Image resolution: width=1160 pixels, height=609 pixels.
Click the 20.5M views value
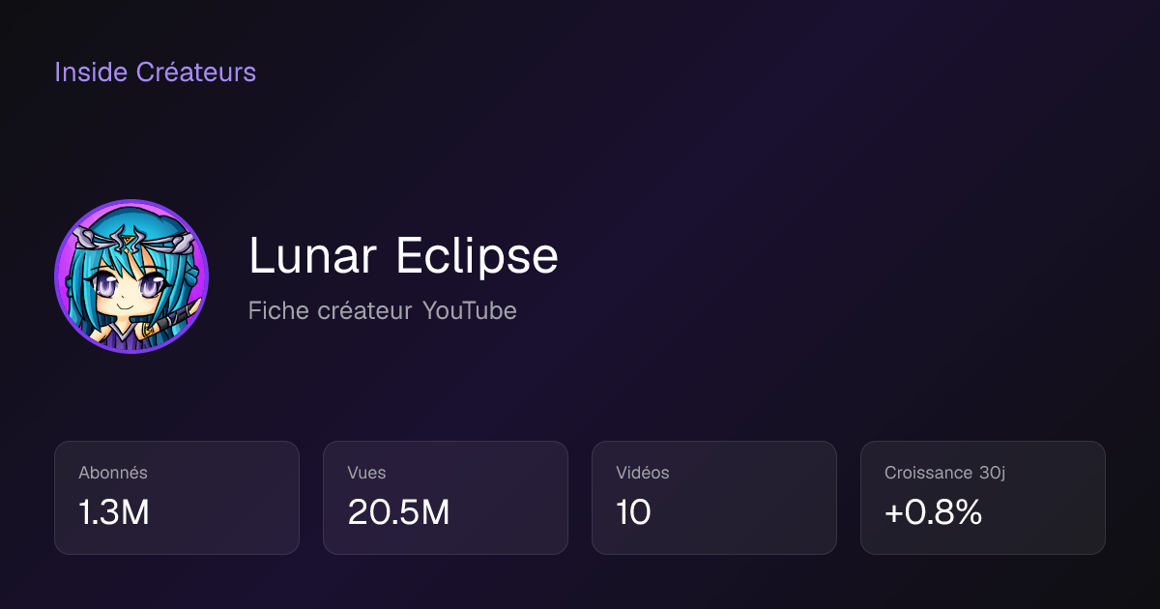click(x=398, y=513)
